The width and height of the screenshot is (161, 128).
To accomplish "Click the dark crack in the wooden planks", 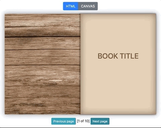I will coord(43,37).
